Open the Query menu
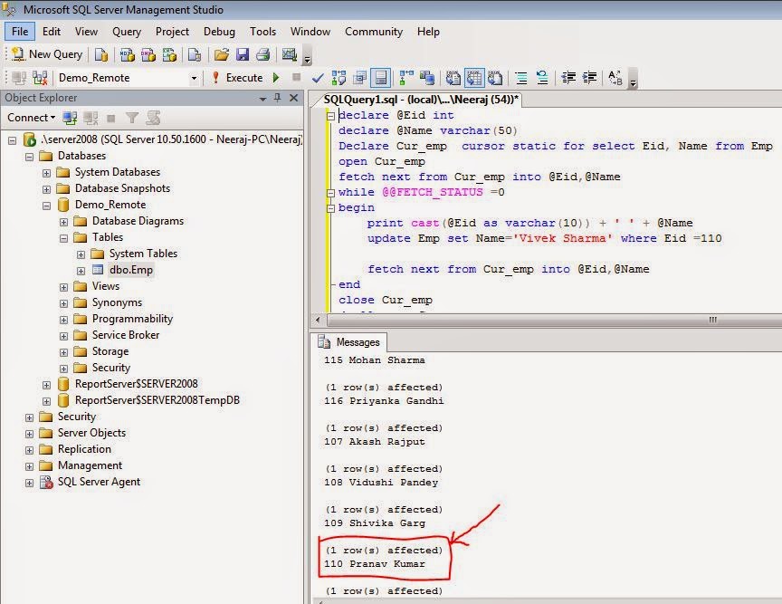The width and height of the screenshot is (782, 604). [x=126, y=31]
